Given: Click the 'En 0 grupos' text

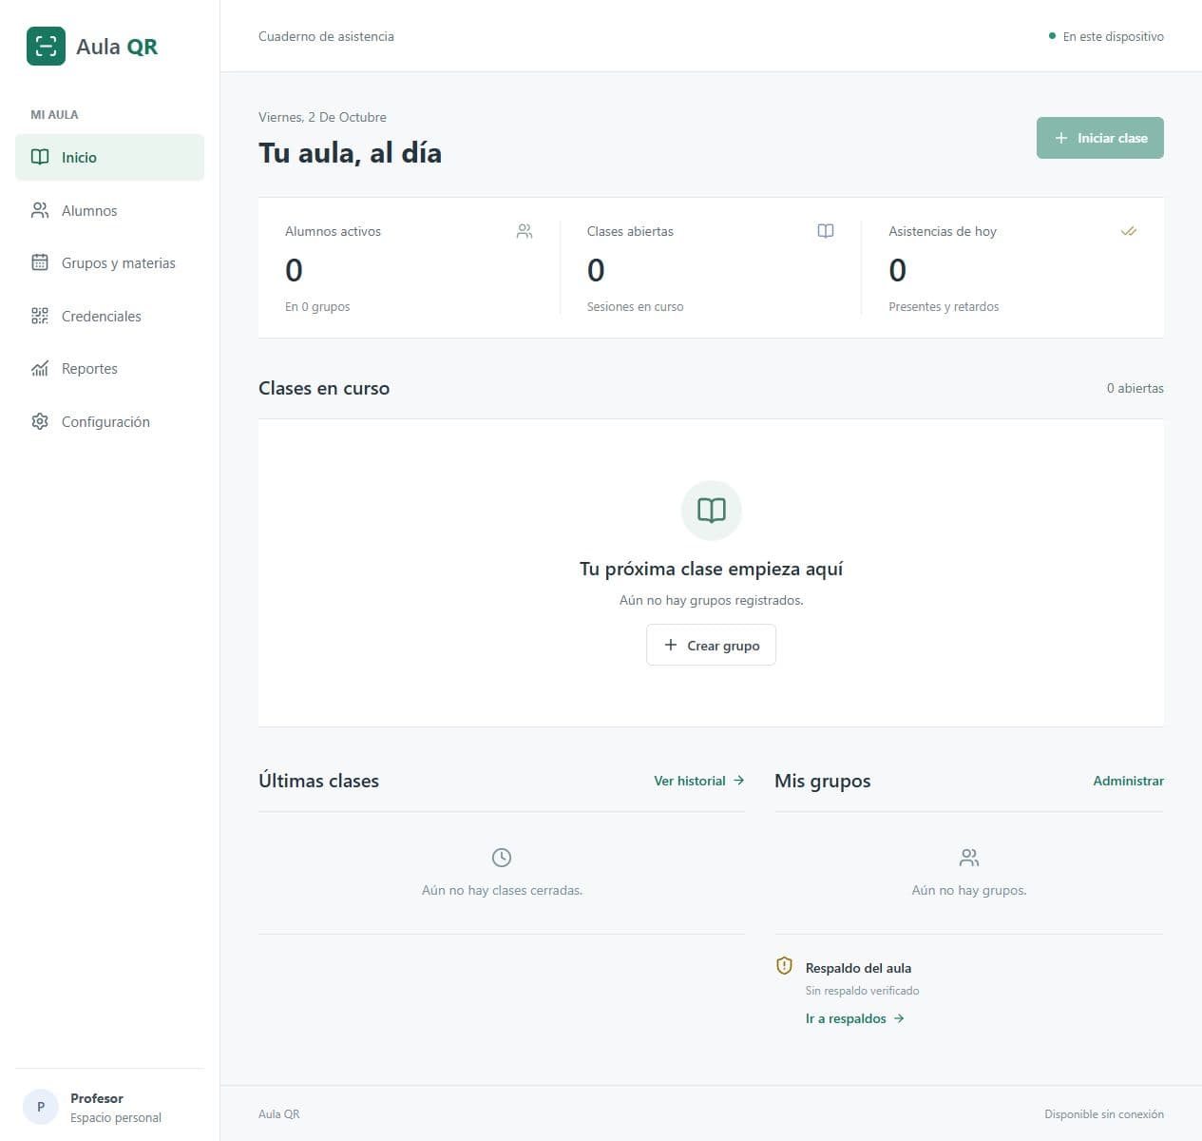Looking at the screenshot, I should click(317, 306).
